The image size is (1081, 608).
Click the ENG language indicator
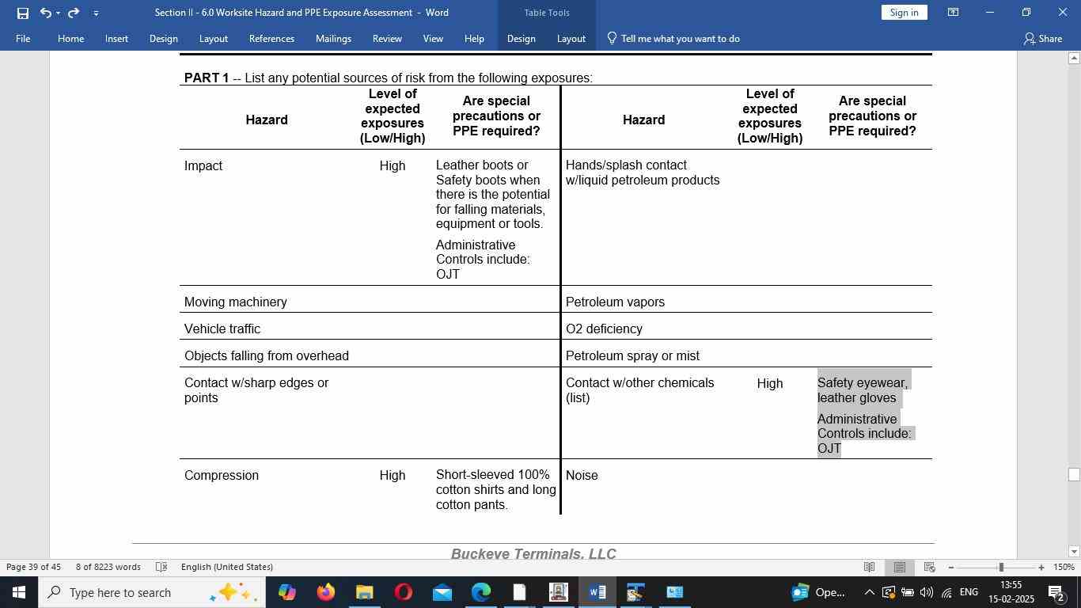[969, 592]
